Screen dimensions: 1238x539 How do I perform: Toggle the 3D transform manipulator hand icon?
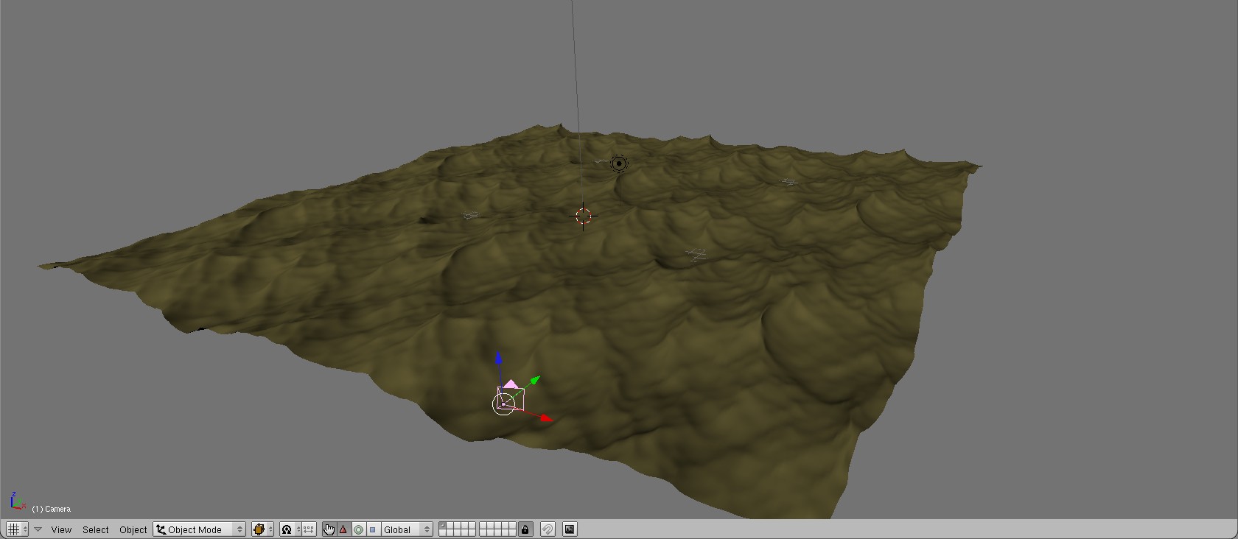coord(329,529)
